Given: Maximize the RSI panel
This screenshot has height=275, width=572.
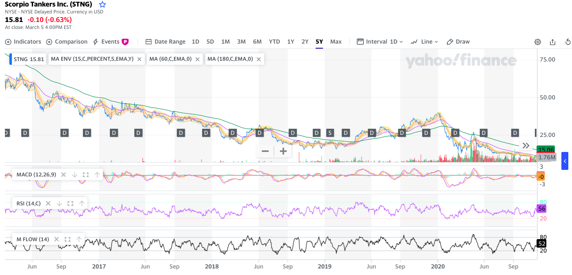Looking at the screenshot, I should 70,203.
